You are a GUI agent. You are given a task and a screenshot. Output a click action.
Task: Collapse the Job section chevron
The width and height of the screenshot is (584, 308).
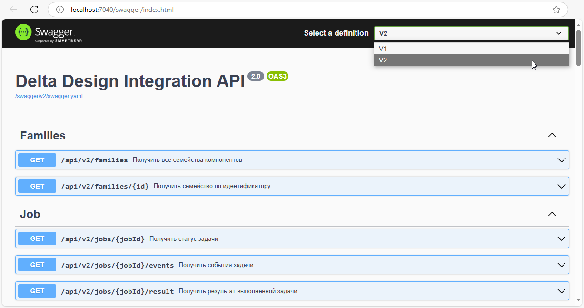pyautogui.click(x=552, y=214)
